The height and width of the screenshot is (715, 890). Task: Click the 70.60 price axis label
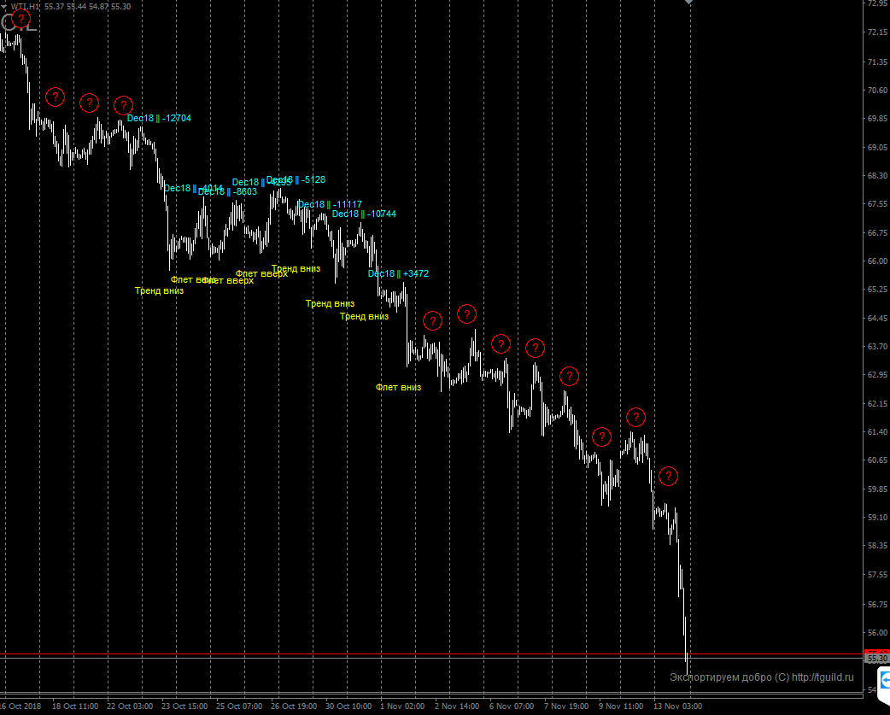click(x=877, y=90)
